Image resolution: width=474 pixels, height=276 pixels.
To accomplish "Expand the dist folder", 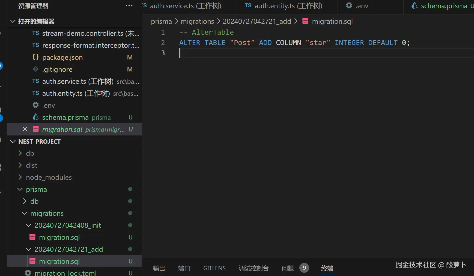I will point(20,165).
